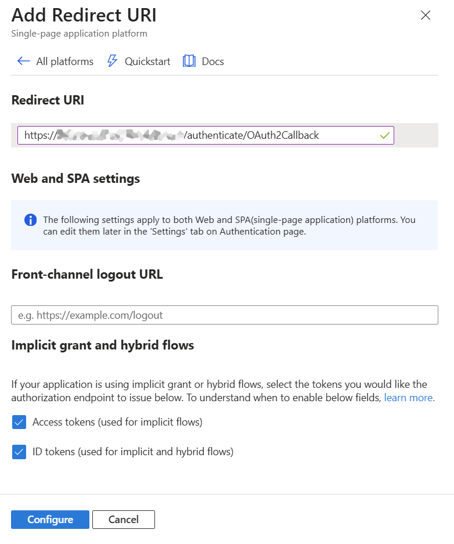Toggle the Access tokens checkbox
Viewport: 454px width, 544px height.
[x=19, y=422]
